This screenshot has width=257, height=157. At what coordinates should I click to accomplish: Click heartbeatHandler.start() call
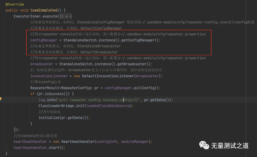tap(39, 148)
